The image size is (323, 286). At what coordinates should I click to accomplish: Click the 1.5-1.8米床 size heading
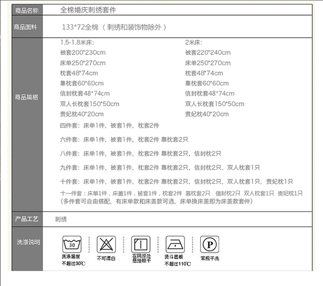click(x=77, y=42)
